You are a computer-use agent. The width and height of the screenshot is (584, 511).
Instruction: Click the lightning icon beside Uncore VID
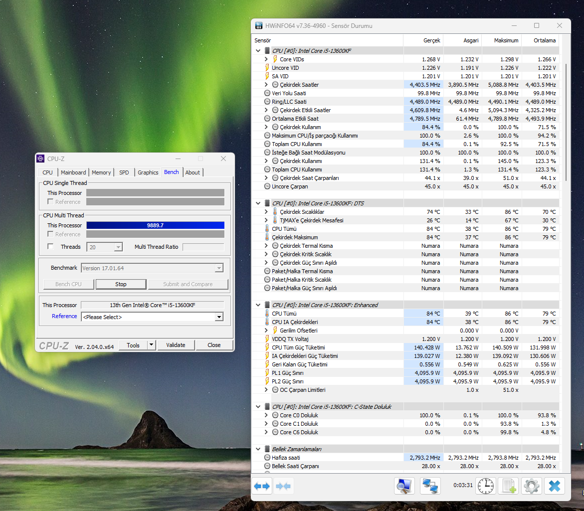click(267, 68)
